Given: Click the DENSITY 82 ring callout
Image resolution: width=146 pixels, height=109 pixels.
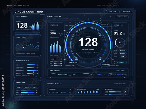Looking at the screenshot, I should coord(105,25).
